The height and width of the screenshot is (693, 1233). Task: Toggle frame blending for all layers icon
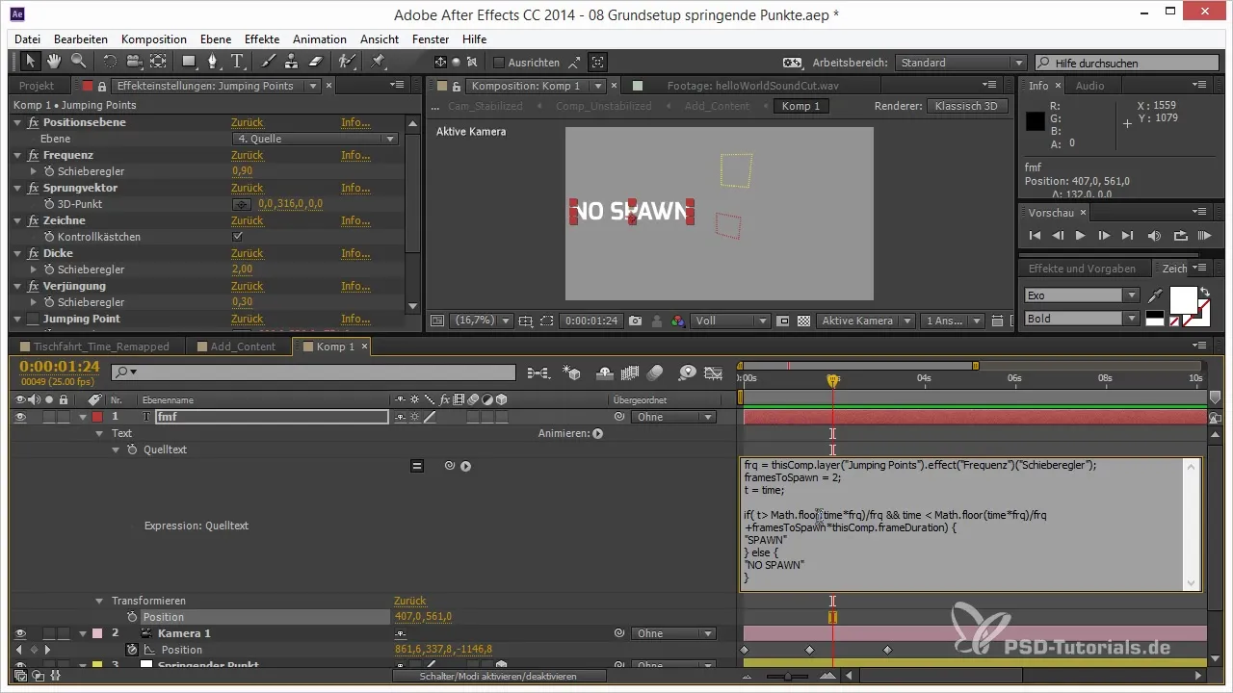(631, 372)
